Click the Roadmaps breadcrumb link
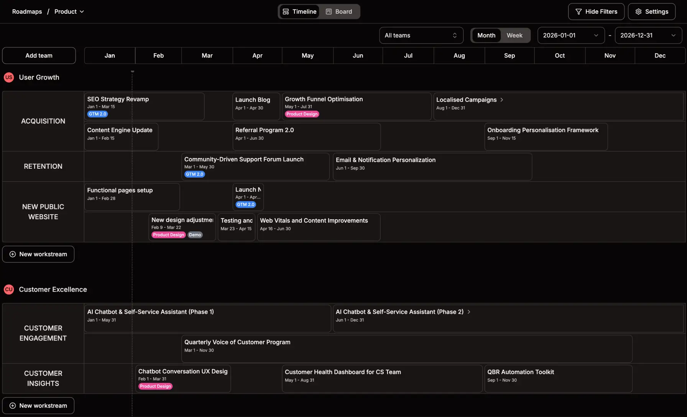Viewport: 687px width, 417px height. (x=27, y=11)
